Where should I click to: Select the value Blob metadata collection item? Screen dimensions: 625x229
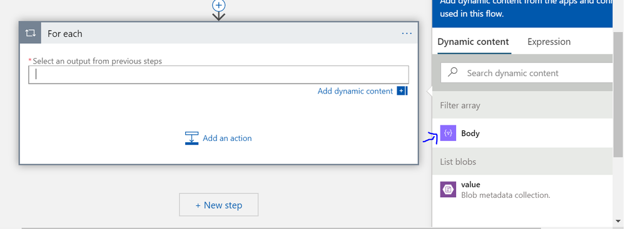tap(522, 190)
